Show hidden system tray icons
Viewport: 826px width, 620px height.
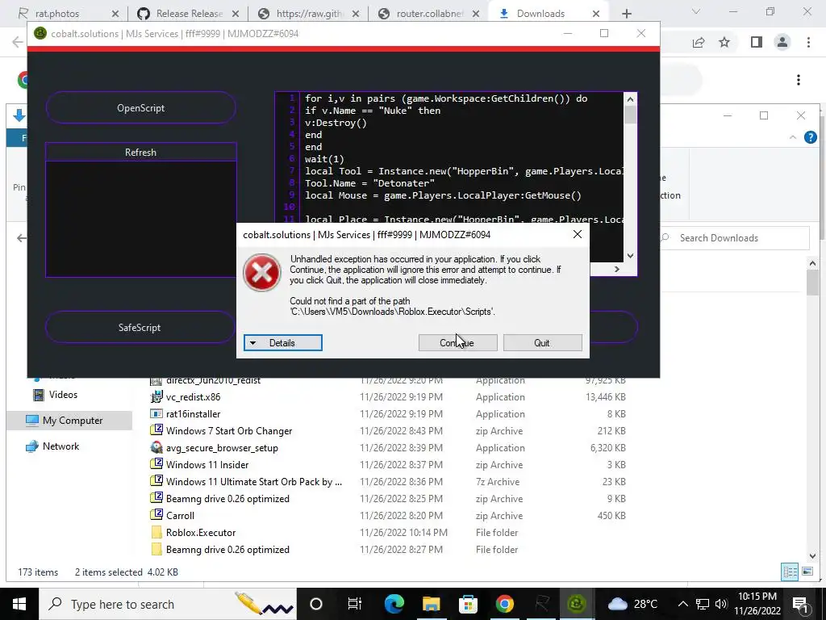point(682,604)
